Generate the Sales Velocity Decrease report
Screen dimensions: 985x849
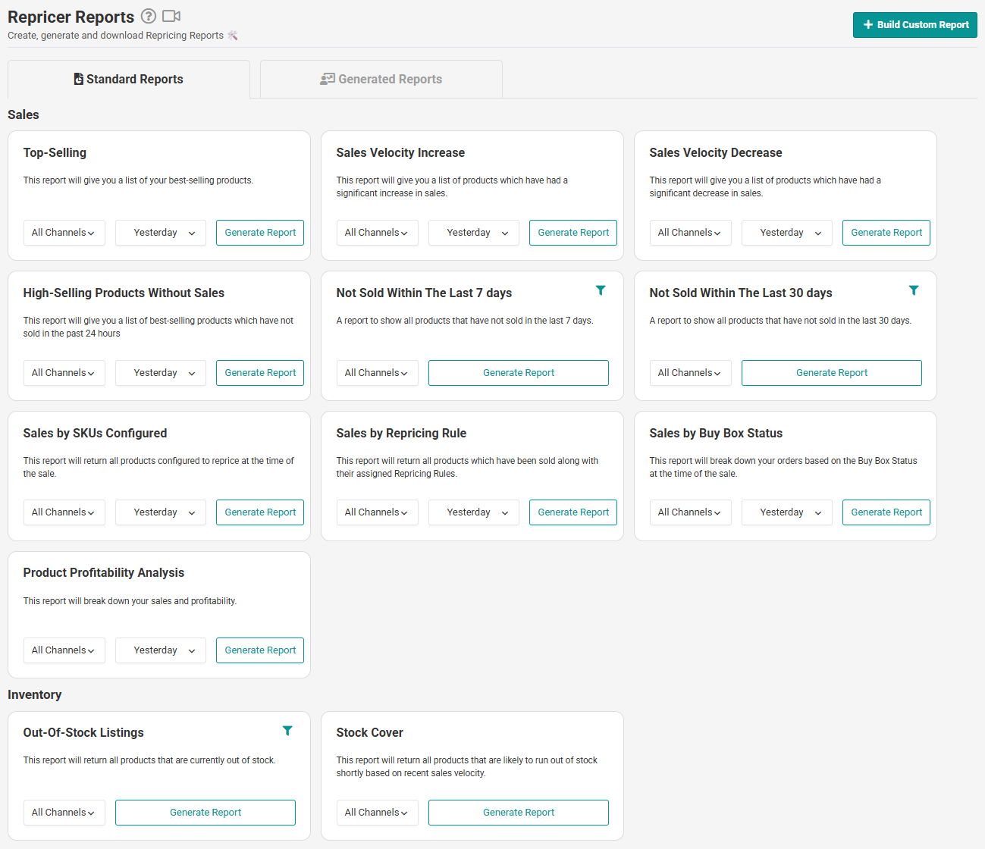(x=886, y=233)
